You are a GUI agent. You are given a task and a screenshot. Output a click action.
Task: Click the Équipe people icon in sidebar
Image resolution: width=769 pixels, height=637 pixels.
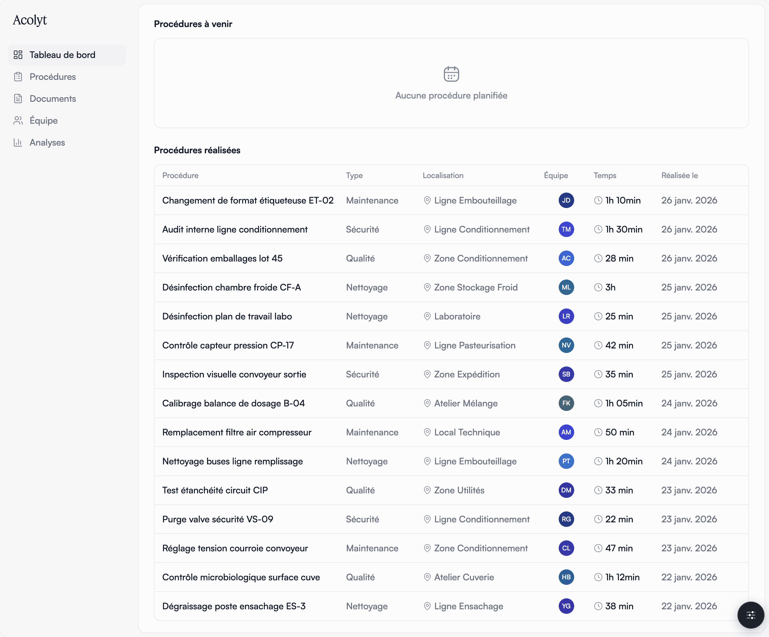tap(18, 120)
